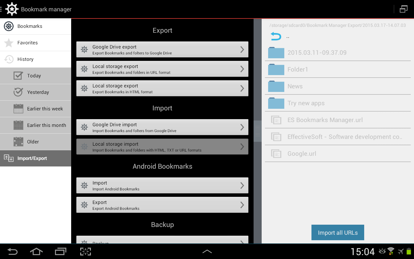Click the back arrow above the folder list
The image size is (414, 259).
pyautogui.click(x=275, y=36)
